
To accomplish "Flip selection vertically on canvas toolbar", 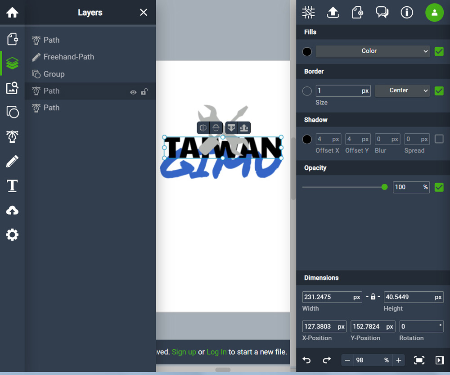I will pyautogui.click(x=216, y=128).
